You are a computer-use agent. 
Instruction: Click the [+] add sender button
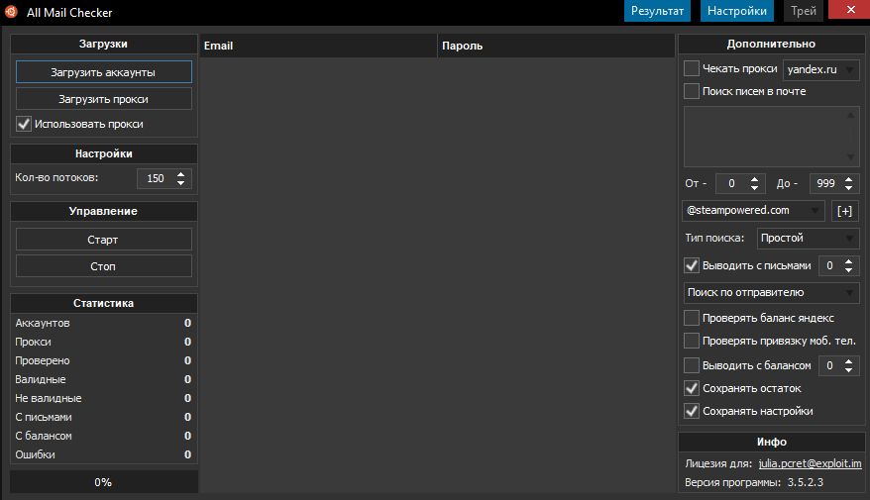[x=844, y=211]
